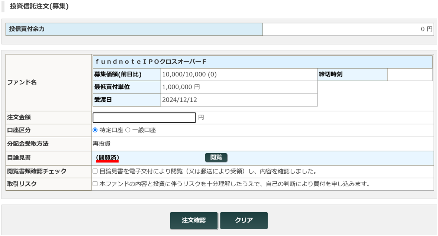Check the 目論見書 electronic delivery confirmation box
The width and height of the screenshot is (438, 236).
pyautogui.click(x=95, y=171)
